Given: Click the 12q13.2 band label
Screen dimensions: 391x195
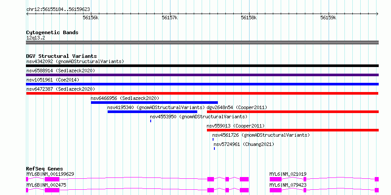Looking at the screenshot, I should click(x=36, y=38).
